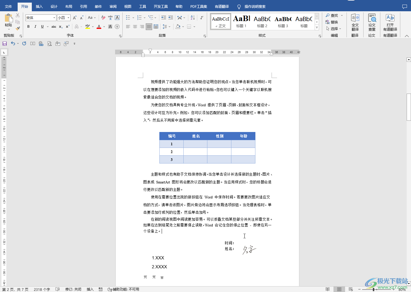The image size is (411, 292).
Task: Apply the 标题 1 heading style
Action: [x=241, y=21]
